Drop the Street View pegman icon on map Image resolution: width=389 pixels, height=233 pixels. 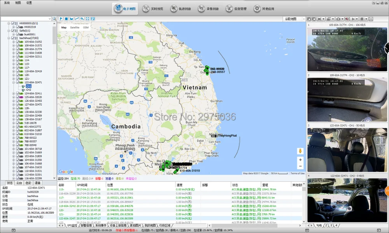pyautogui.click(x=300, y=151)
